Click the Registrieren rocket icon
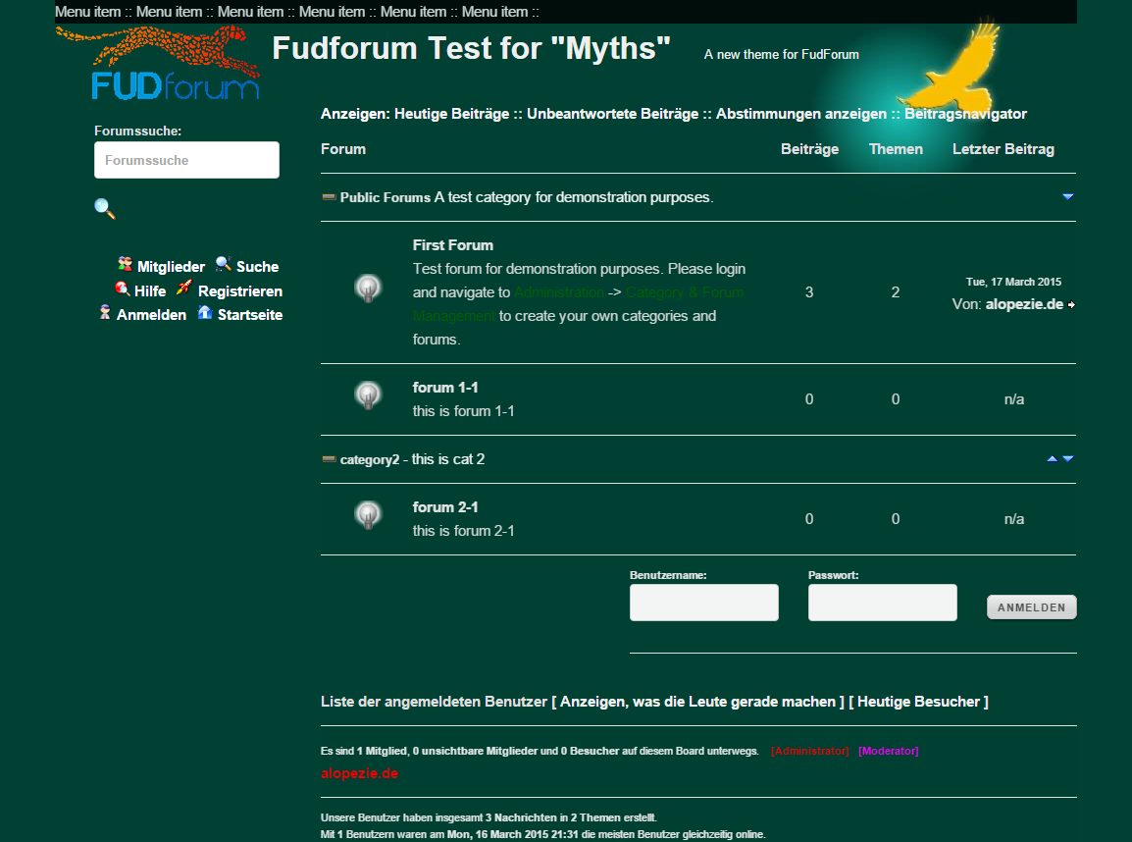The width and height of the screenshot is (1132, 842). (184, 288)
